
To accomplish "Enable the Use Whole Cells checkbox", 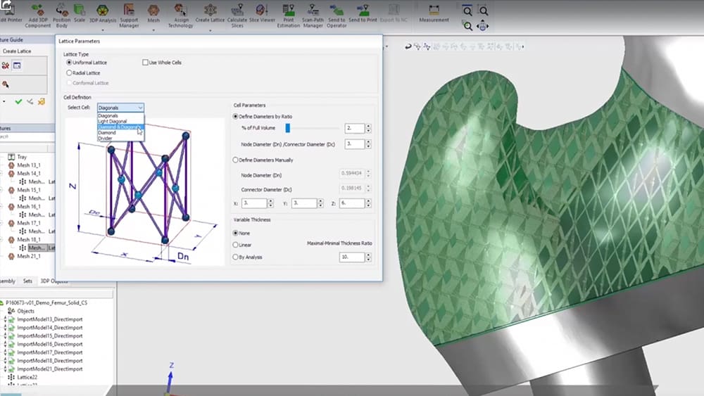I will click(146, 63).
